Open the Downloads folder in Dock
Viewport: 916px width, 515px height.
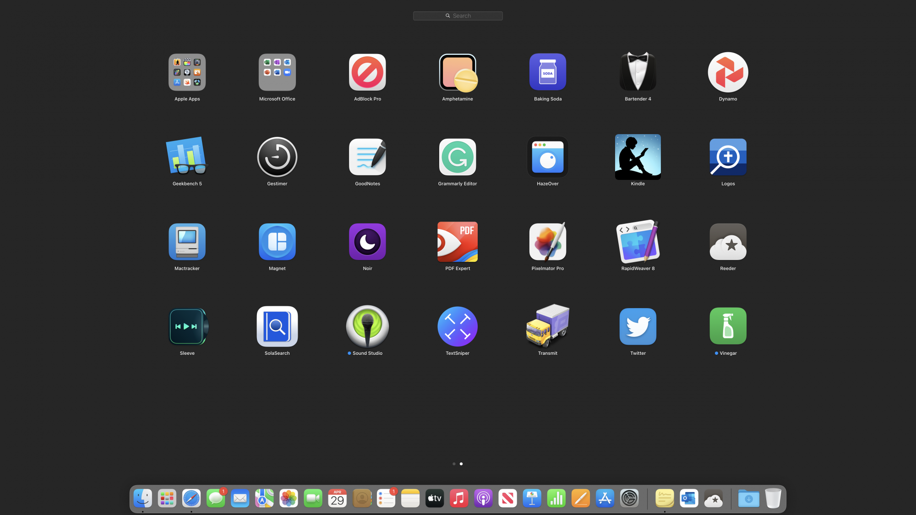point(748,499)
